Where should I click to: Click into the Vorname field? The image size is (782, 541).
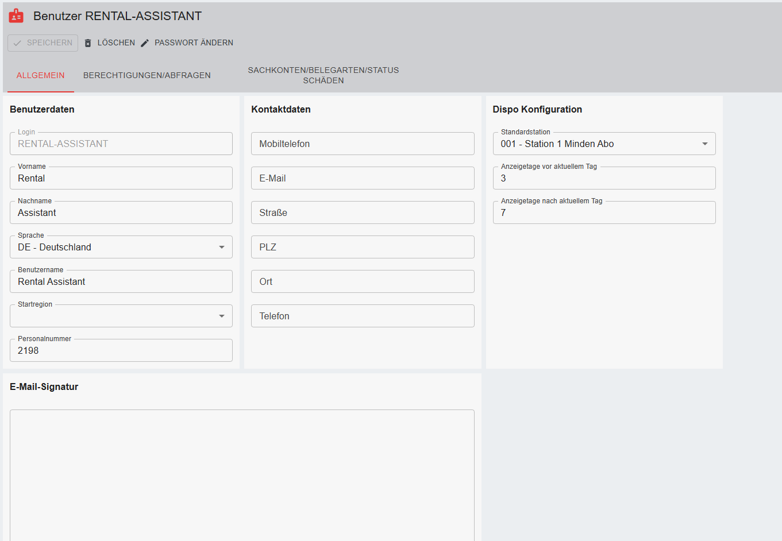coord(121,179)
